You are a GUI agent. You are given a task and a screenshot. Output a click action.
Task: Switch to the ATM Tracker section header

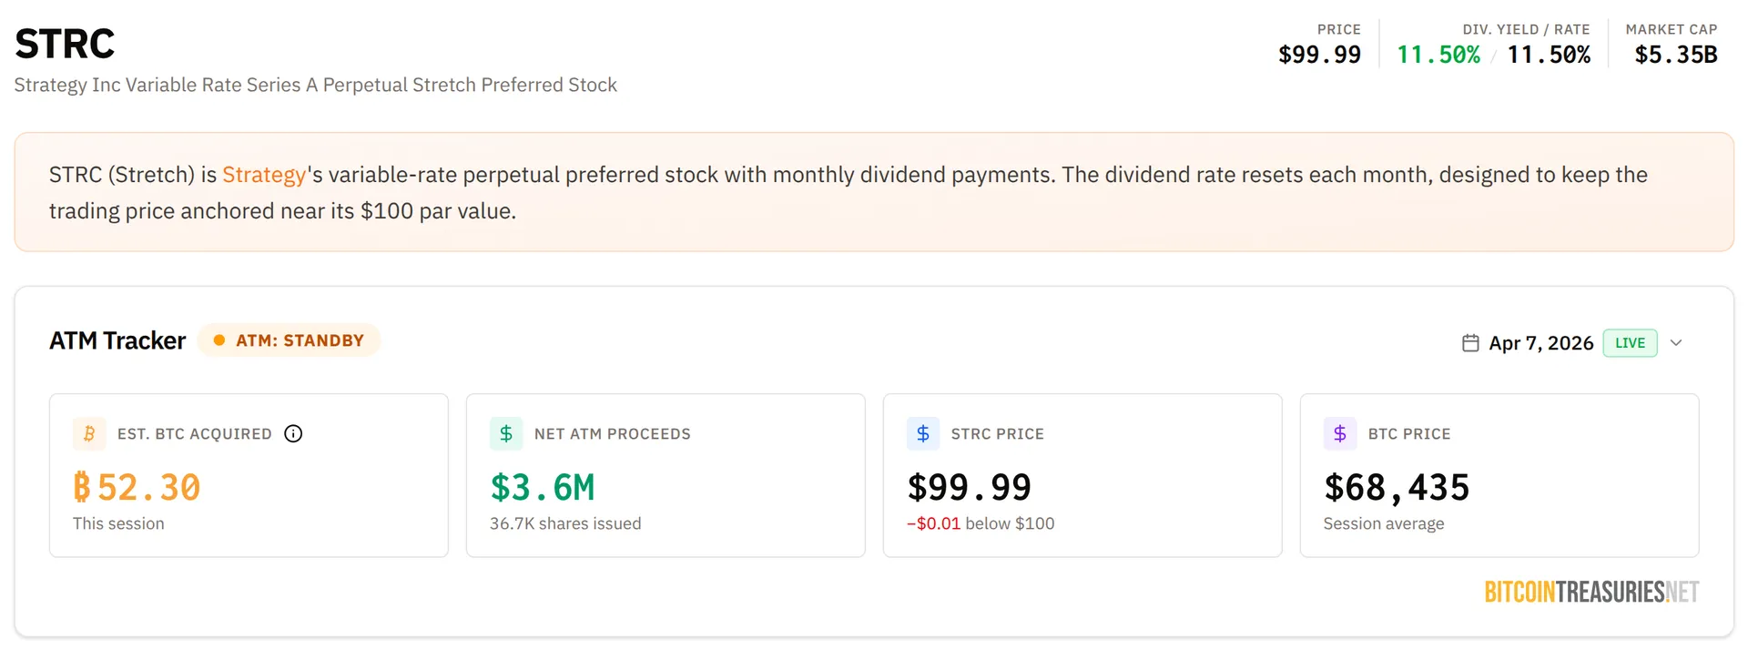coord(117,340)
